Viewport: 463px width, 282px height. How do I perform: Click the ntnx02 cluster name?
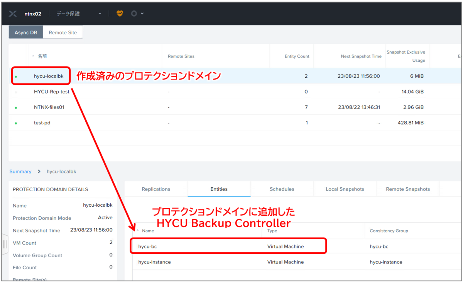[x=33, y=14]
